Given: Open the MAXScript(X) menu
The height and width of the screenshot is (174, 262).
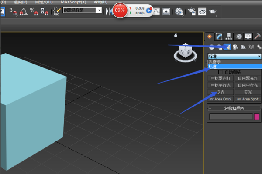Looking at the screenshot, I should click(73, 2).
